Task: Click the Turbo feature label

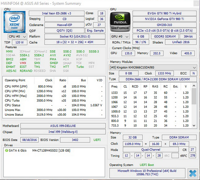Action: [80, 67]
